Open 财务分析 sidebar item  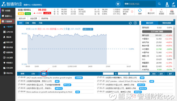pyautogui.click(x=8, y=42)
